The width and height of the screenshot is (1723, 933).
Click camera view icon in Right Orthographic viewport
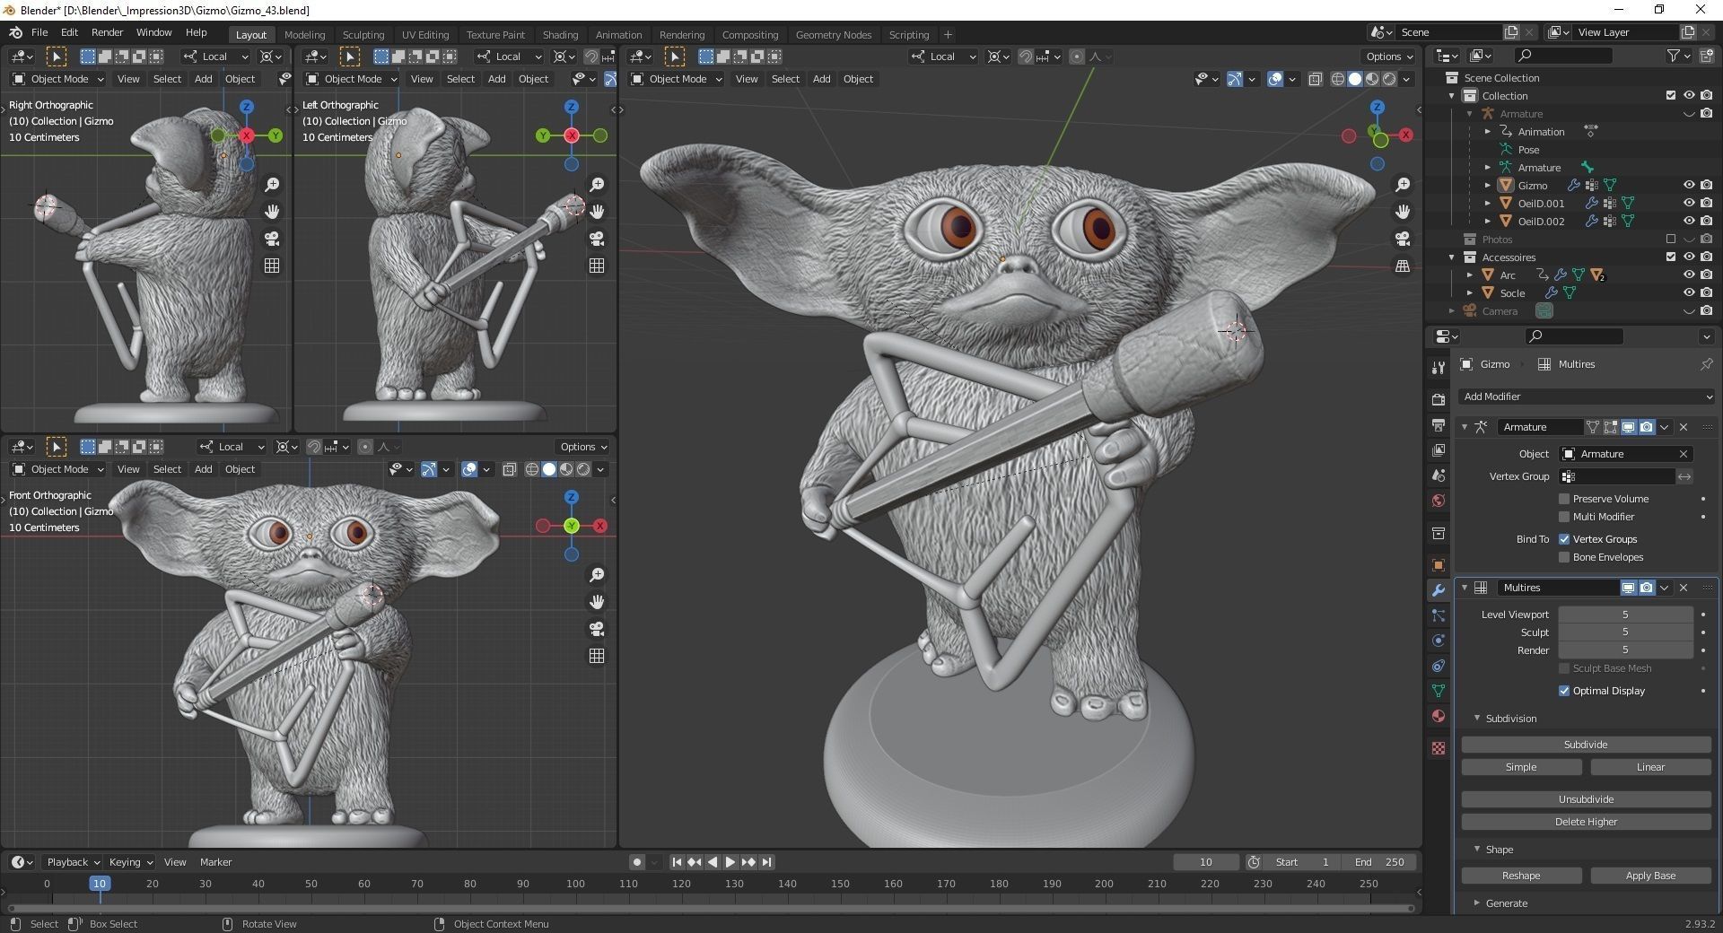(272, 239)
